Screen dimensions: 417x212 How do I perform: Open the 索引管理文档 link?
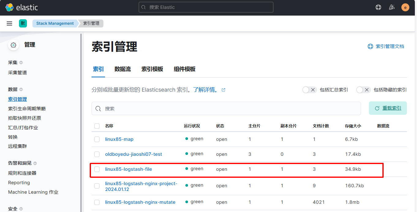click(389, 46)
